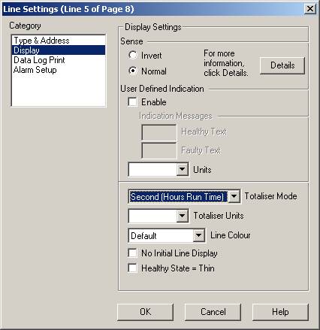Viewport: 320px width, 330px height.
Task: Expand the Line Colour dropdown
Action: click(x=199, y=235)
